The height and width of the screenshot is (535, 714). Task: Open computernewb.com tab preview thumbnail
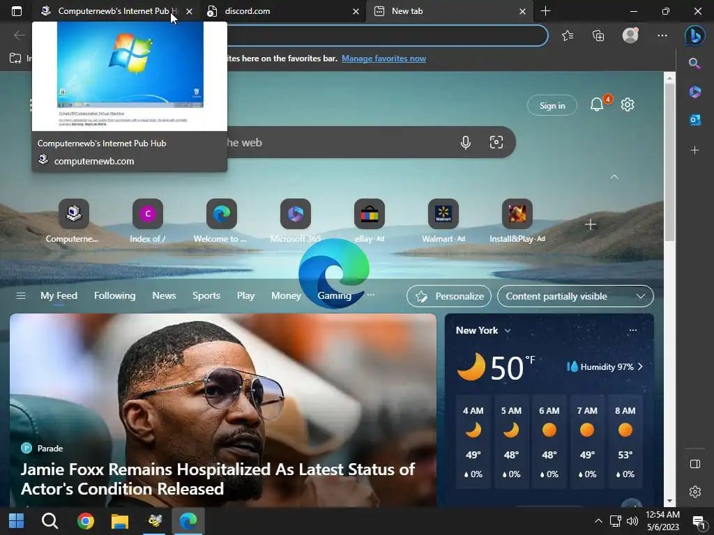point(130,77)
